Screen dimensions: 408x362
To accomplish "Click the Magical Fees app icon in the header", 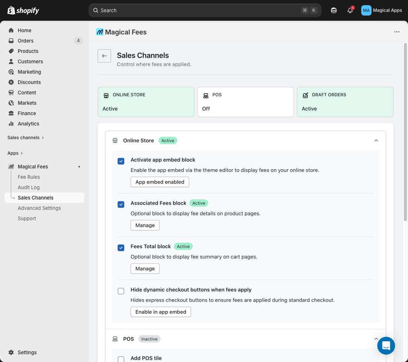I will pyautogui.click(x=99, y=32).
